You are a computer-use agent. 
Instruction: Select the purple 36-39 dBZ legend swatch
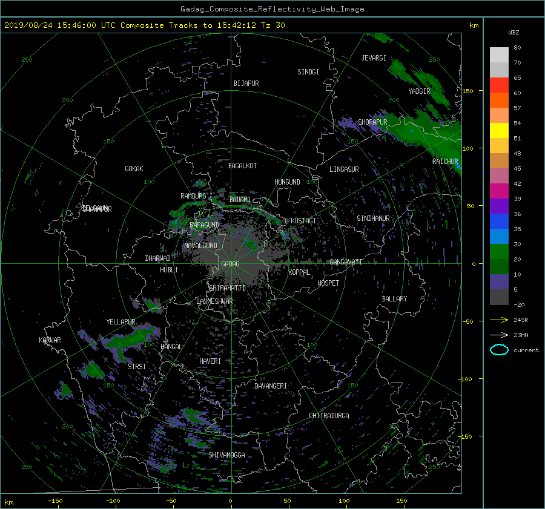pos(499,206)
